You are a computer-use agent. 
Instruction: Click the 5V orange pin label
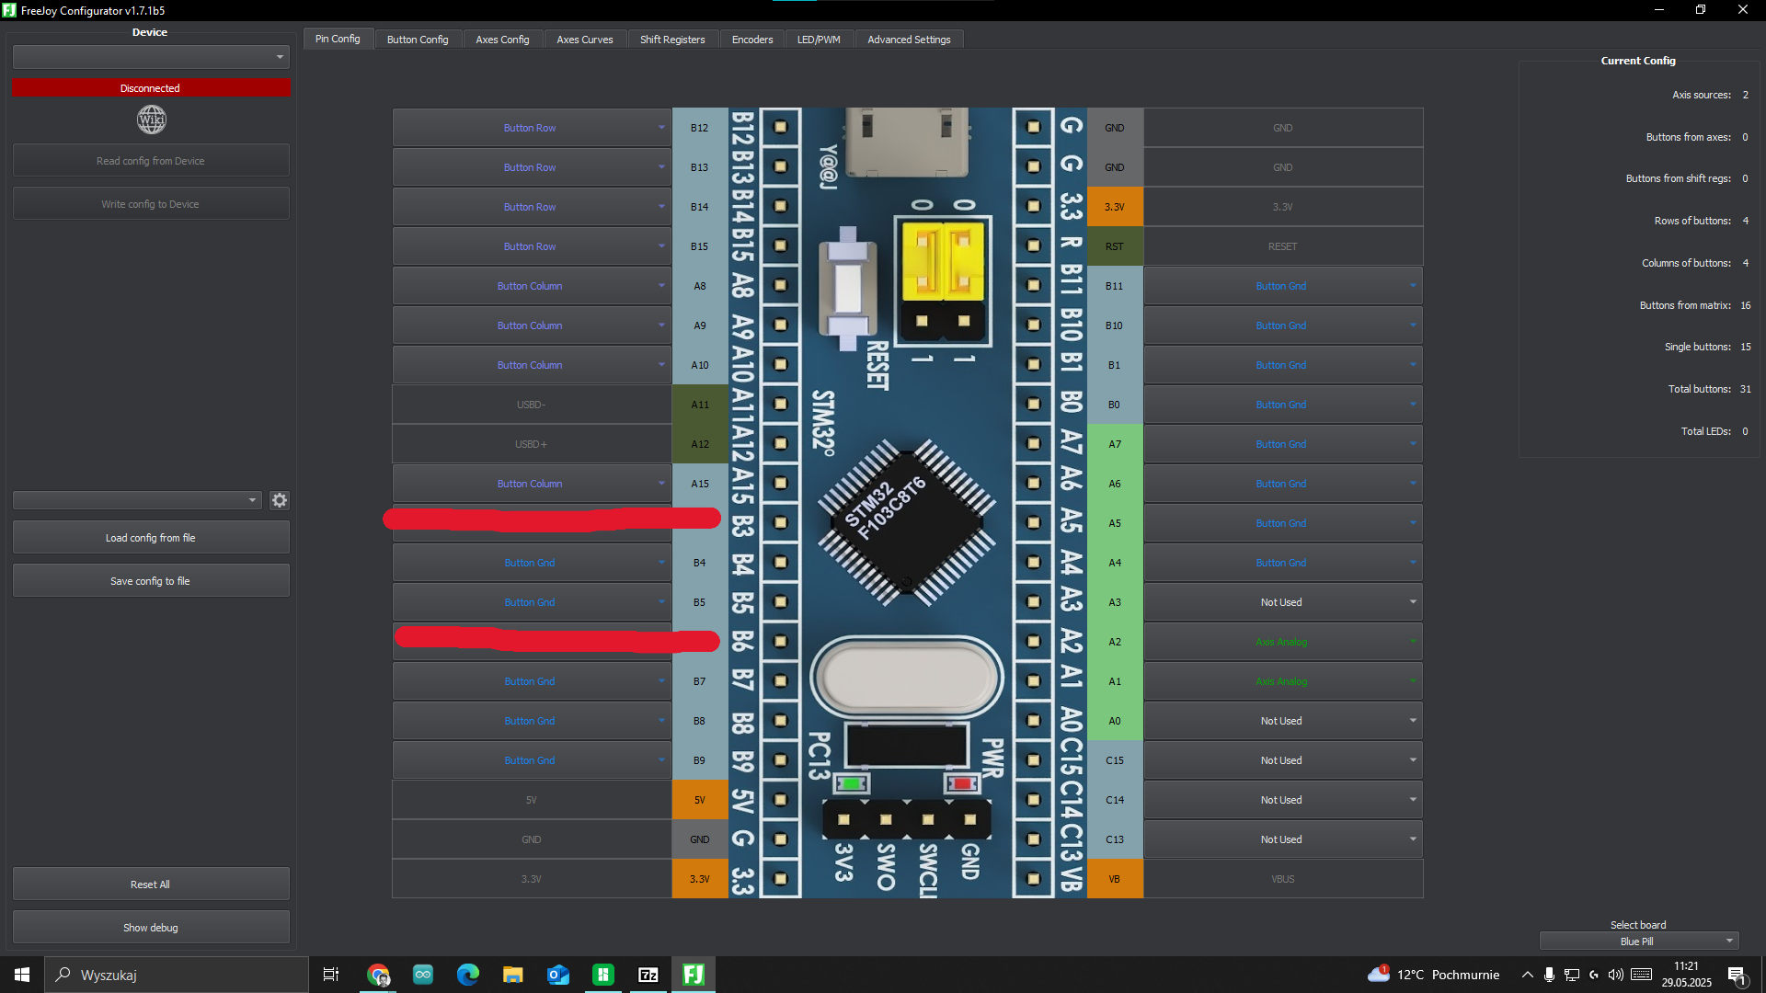700,800
